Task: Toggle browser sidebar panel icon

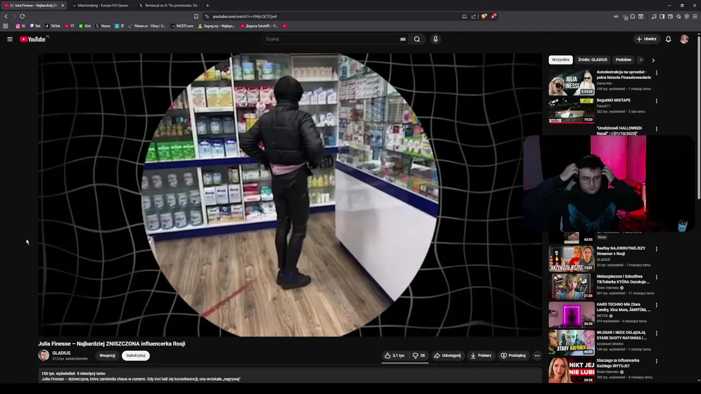Action: click(x=662, y=16)
